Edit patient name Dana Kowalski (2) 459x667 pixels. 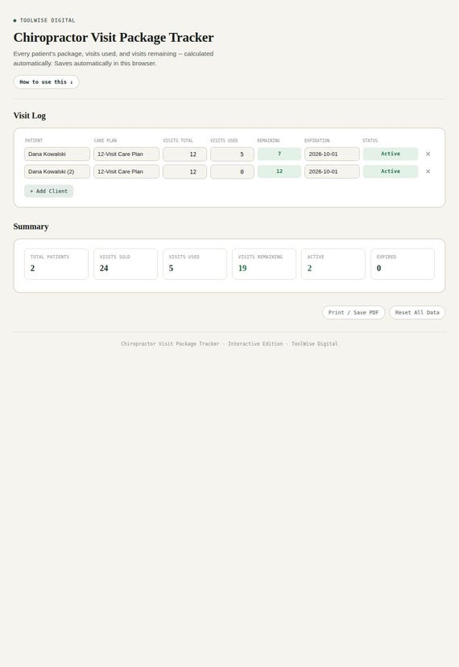point(57,171)
